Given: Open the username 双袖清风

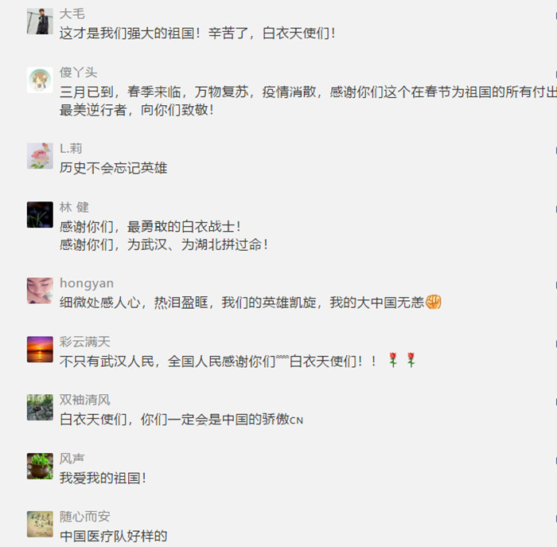Looking at the screenshot, I should pos(85,400).
